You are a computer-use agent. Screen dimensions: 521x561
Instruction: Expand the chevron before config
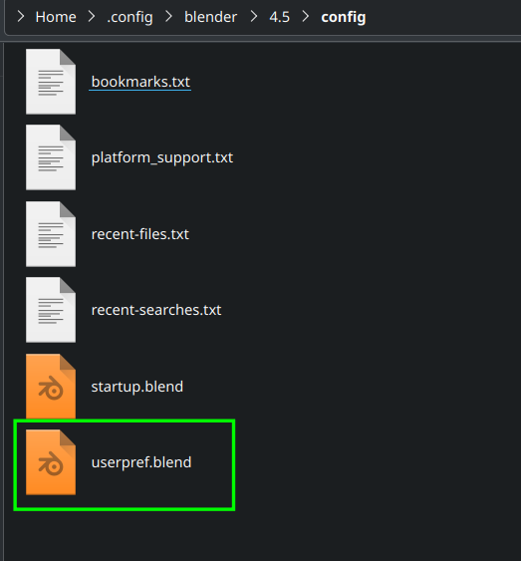(x=306, y=17)
